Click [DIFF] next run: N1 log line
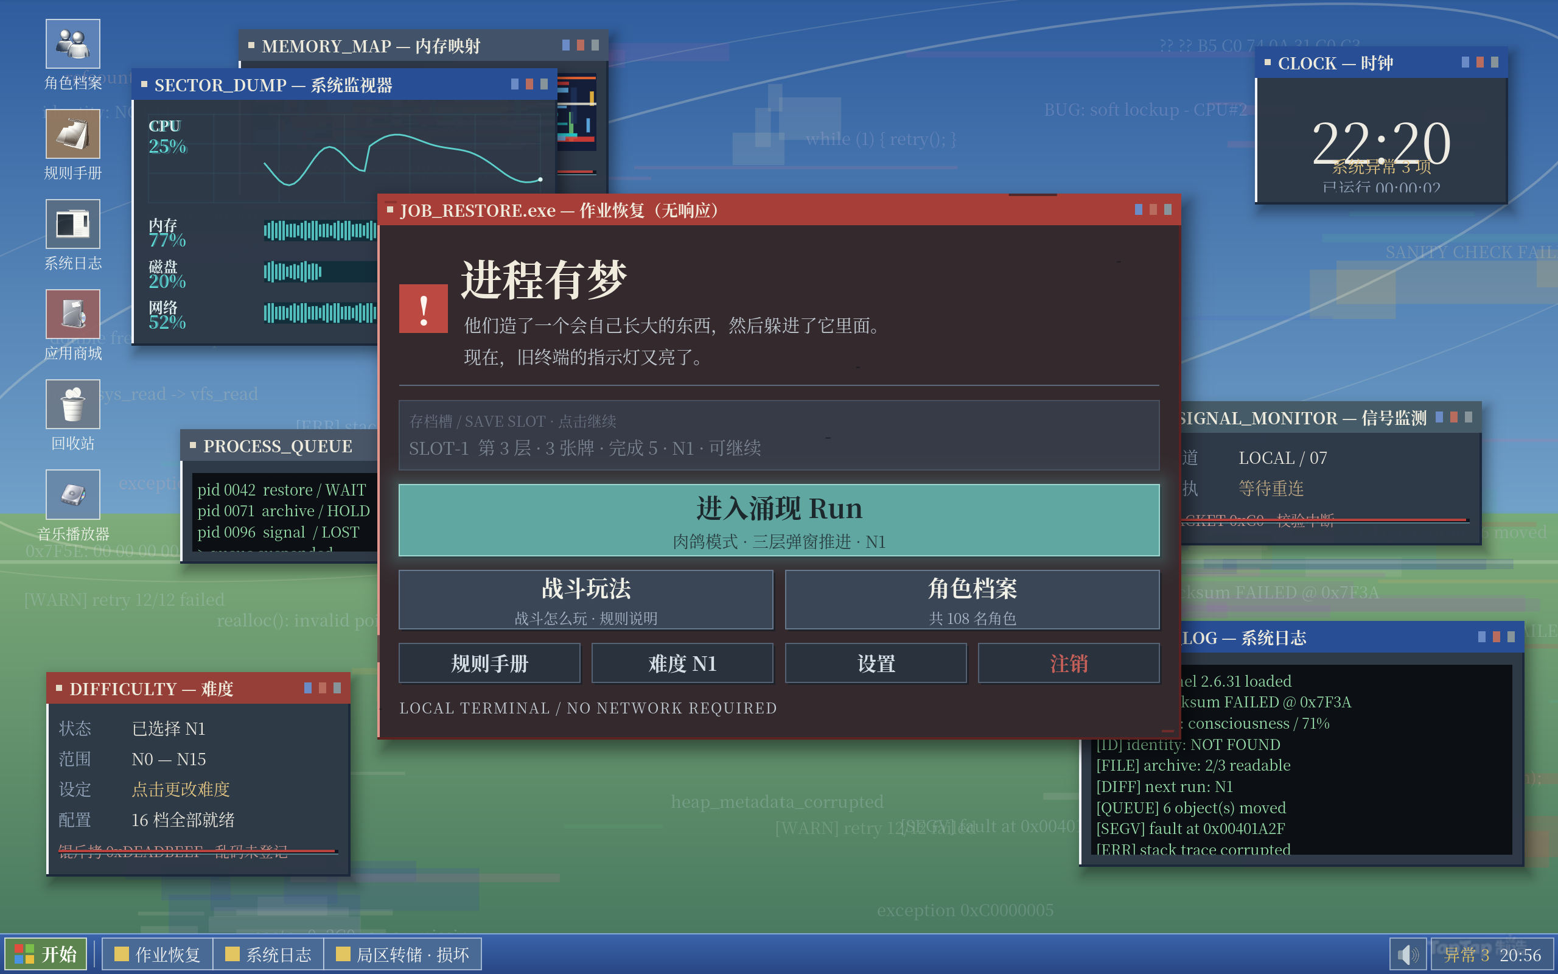The width and height of the screenshot is (1558, 974). pyautogui.click(x=1164, y=787)
